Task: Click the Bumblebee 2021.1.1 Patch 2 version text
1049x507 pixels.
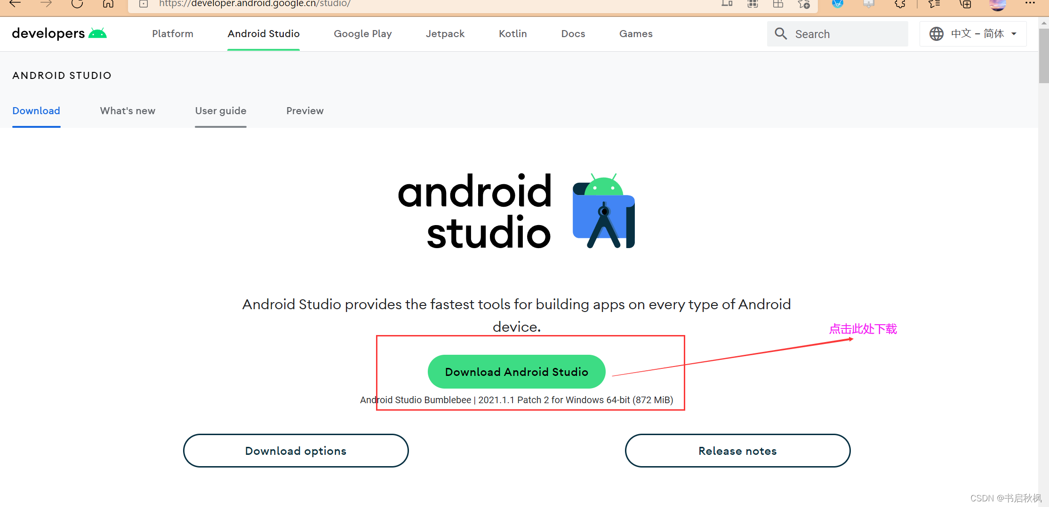Action: [x=517, y=400]
